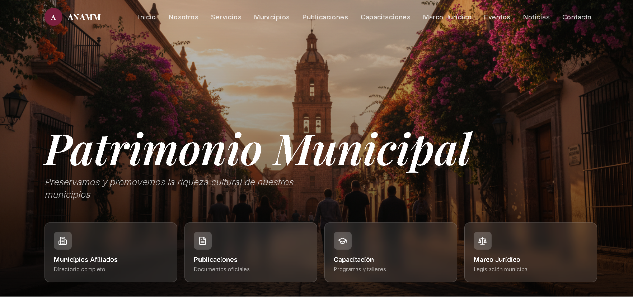Select Servicios in the top navigation
This screenshot has height=298, width=633.
[226, 17]
